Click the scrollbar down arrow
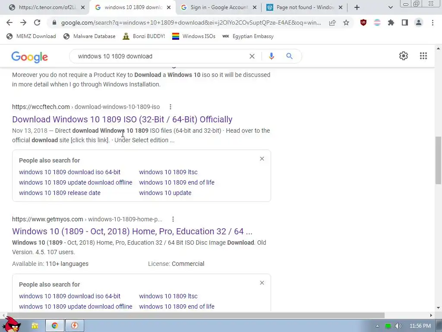442x332 pixels. [439, 308]
